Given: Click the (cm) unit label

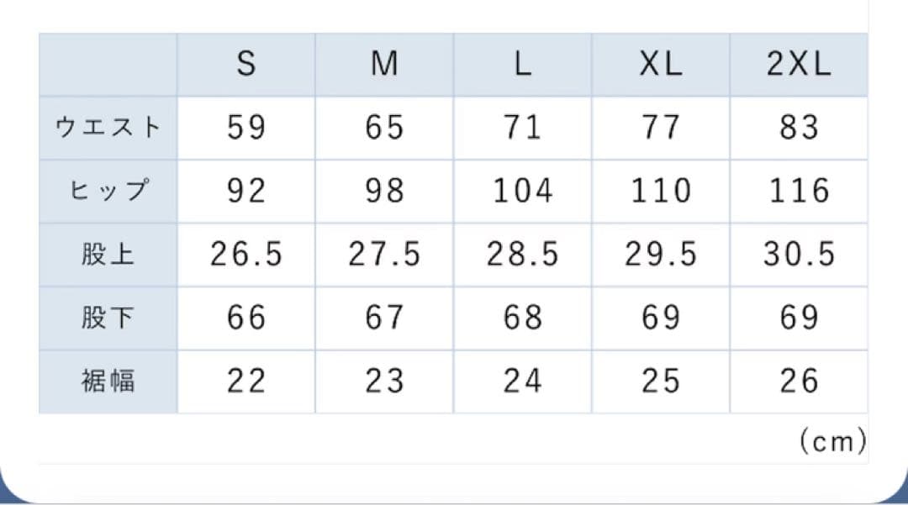Looking at the screenshot, I should coord(831,441).
